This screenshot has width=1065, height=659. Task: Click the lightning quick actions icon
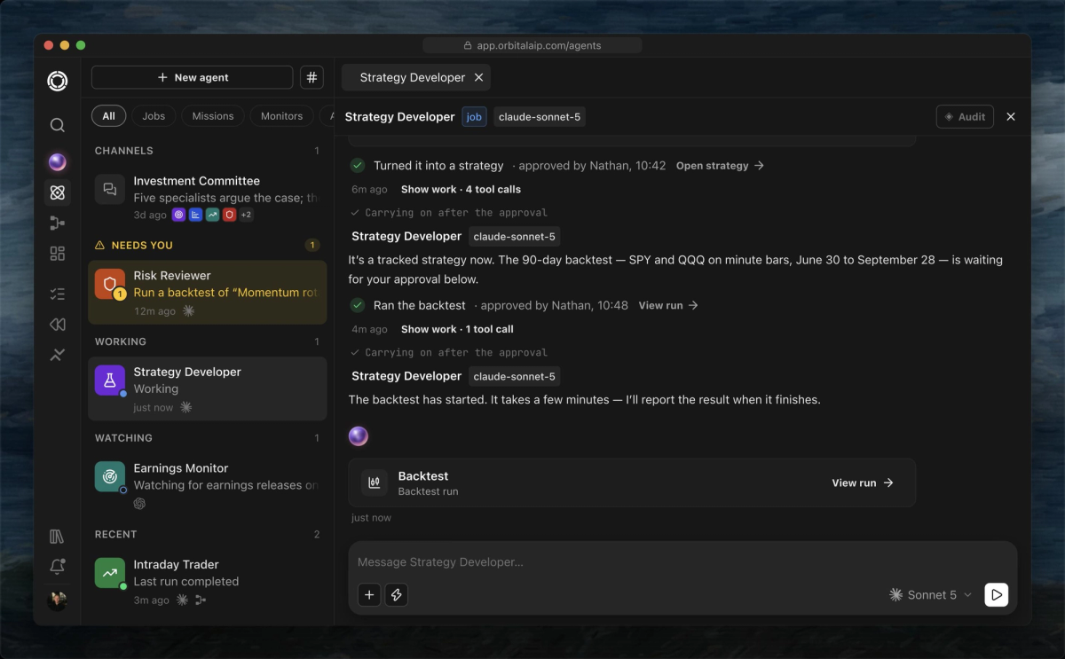[397, 595]
